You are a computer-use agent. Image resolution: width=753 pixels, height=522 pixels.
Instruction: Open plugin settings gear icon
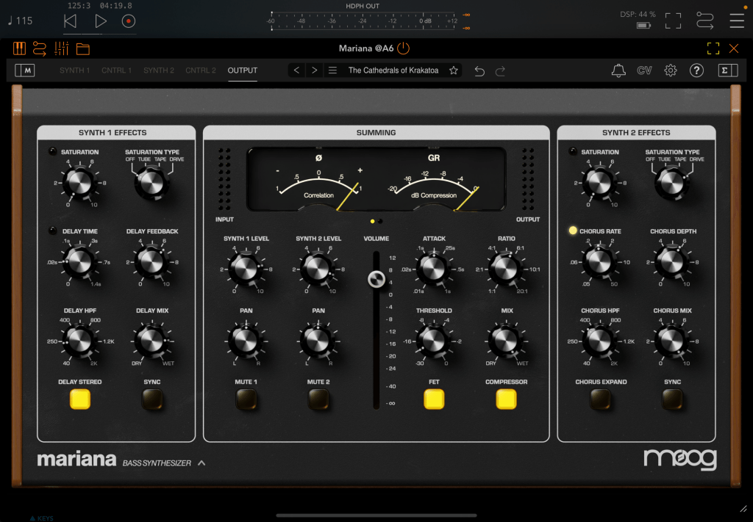click(x=670, y=70)
